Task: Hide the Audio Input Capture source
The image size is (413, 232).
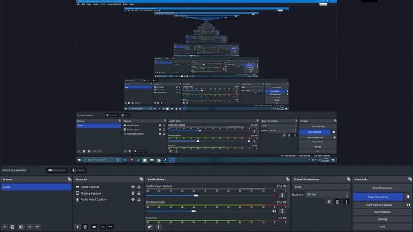Action: pos(133,200)
